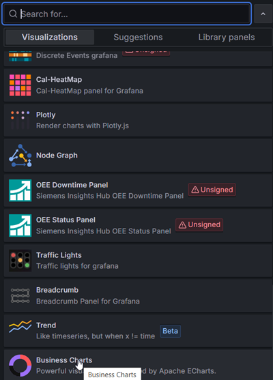Image resolution: width=273 pixels, height=380 pixels.
Task: Switch to the Visualizations tab
Action: coord(50,38)
